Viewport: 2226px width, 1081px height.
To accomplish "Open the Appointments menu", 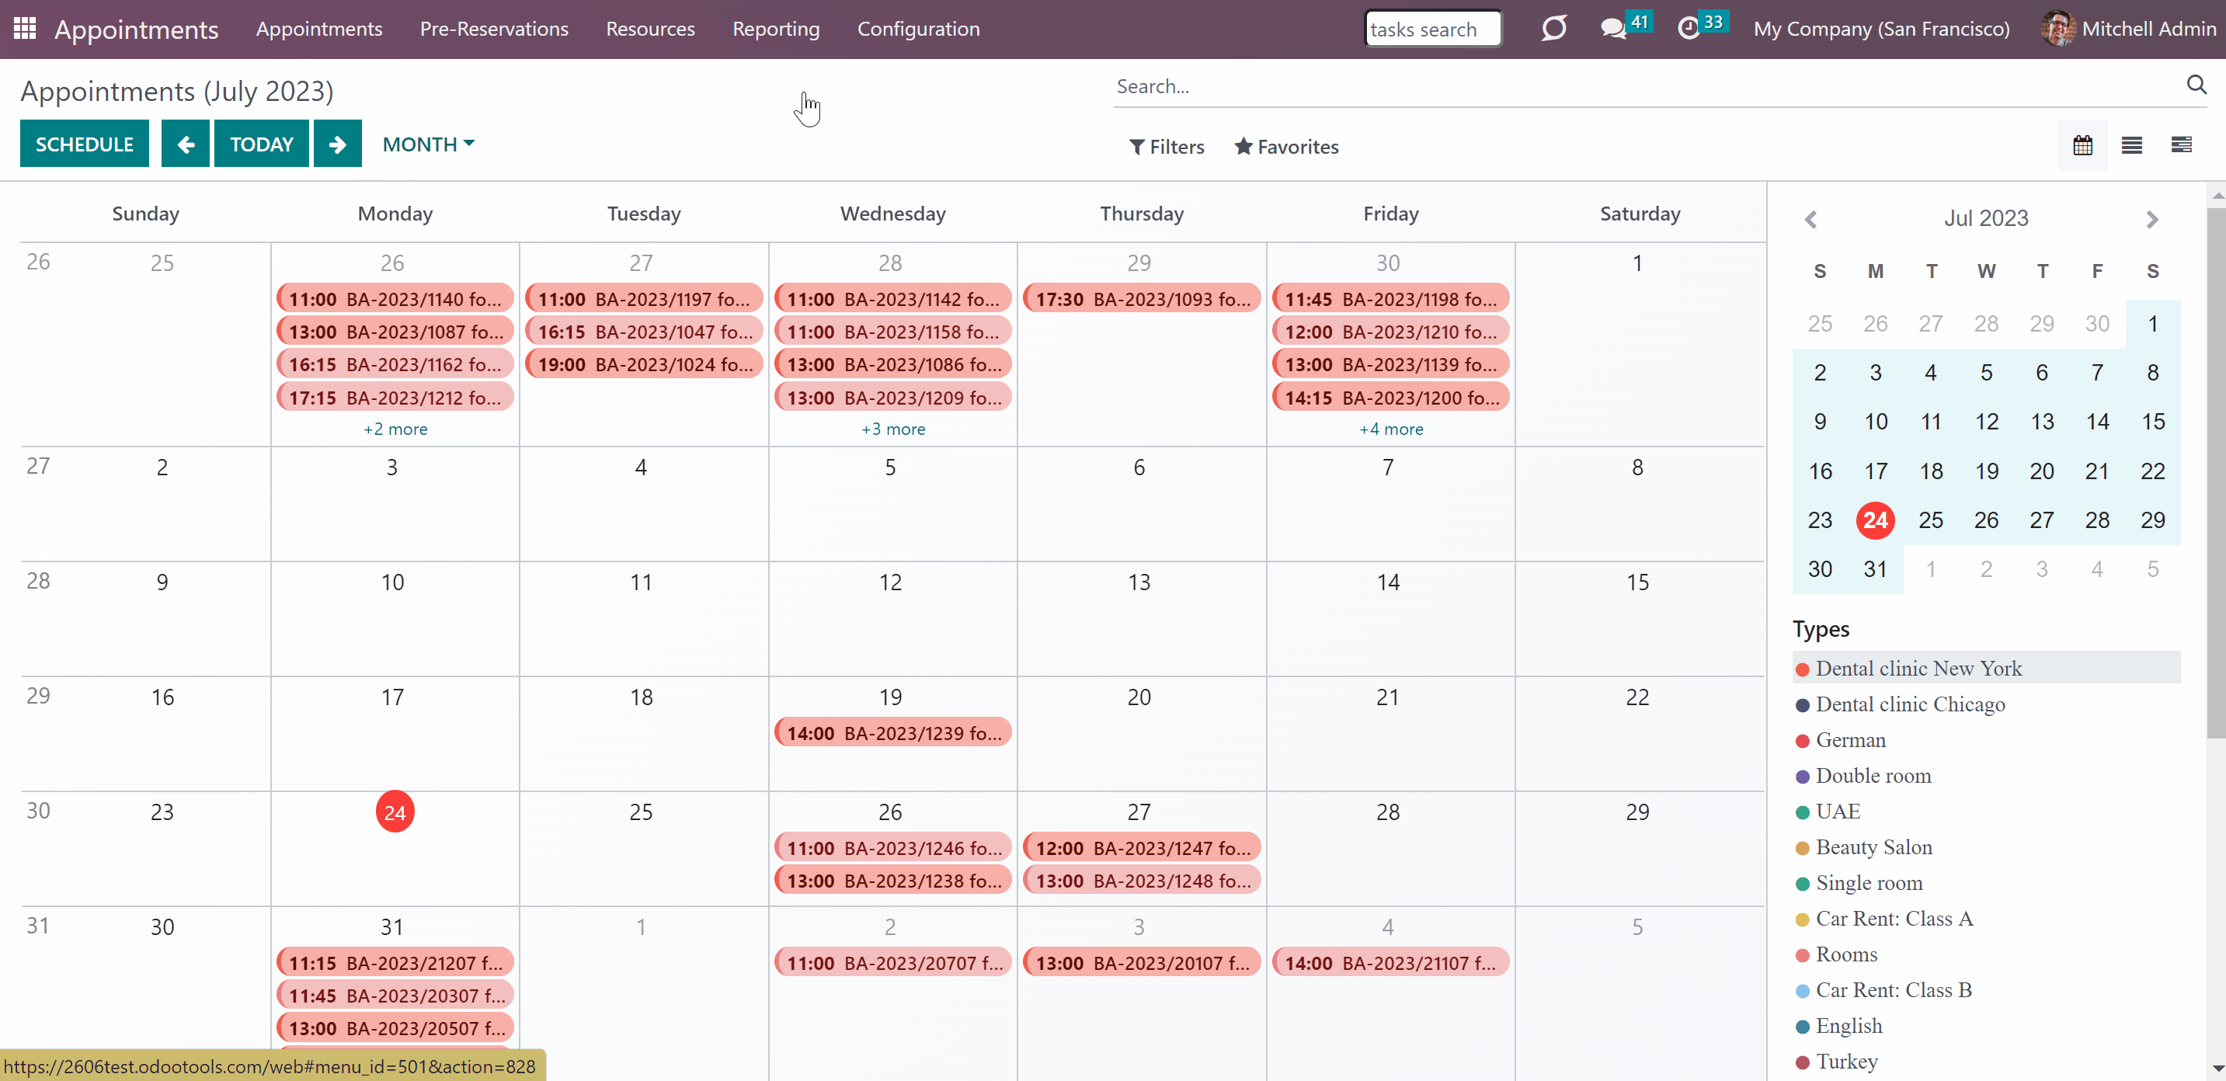I will point(319,29).
